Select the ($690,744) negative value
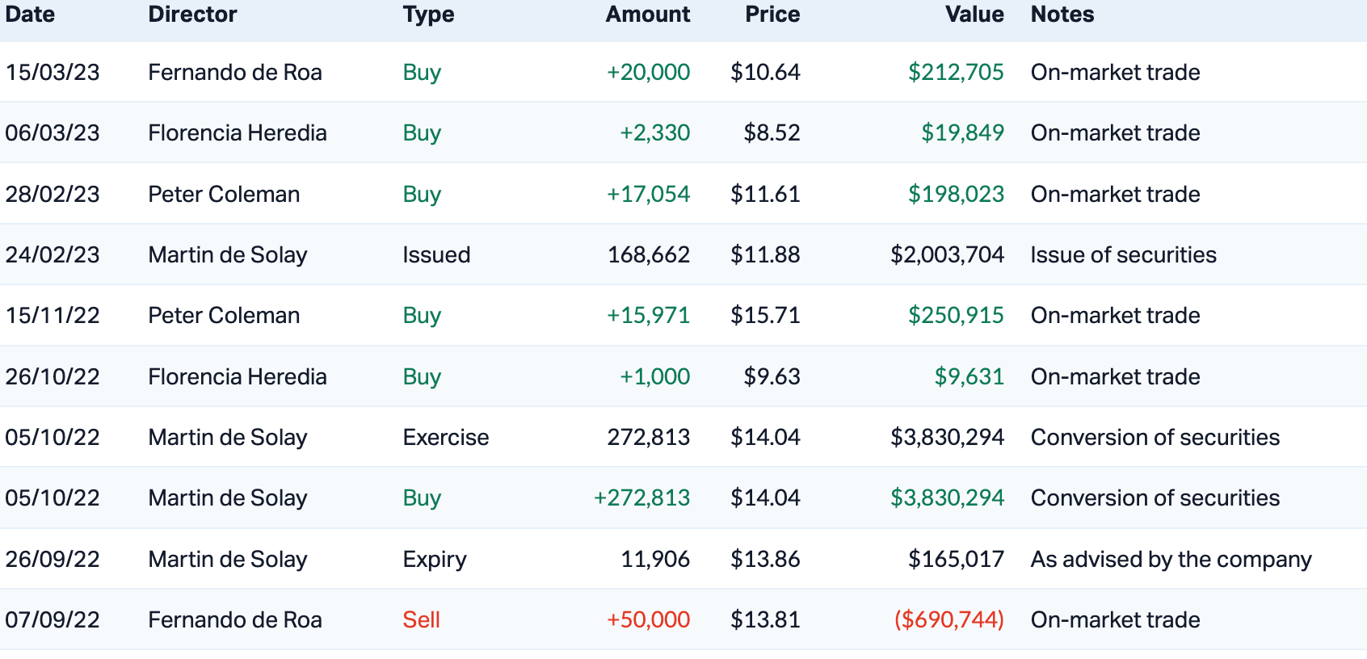The image size is (1367, 659). (948, 620)
